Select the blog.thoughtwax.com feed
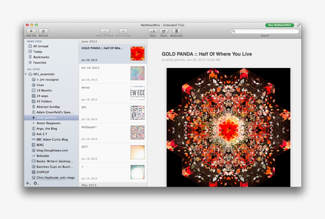Screen dimensions: 325x219 [x=52, y=150]
